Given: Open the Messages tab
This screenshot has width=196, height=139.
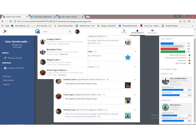Looking at the screenshot, I should [152, 32].
